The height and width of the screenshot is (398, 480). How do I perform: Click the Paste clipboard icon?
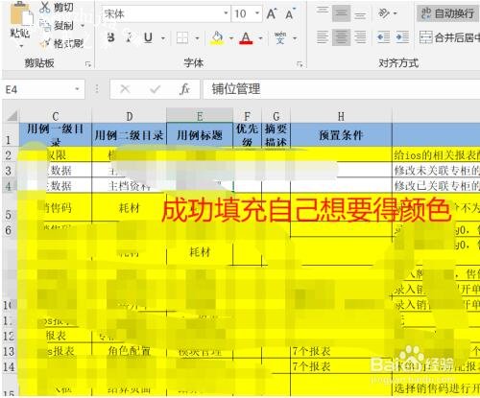tap(20, 14)
